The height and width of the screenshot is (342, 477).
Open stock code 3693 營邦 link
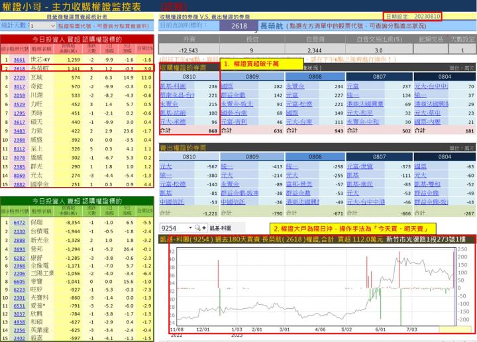[19, 249]
